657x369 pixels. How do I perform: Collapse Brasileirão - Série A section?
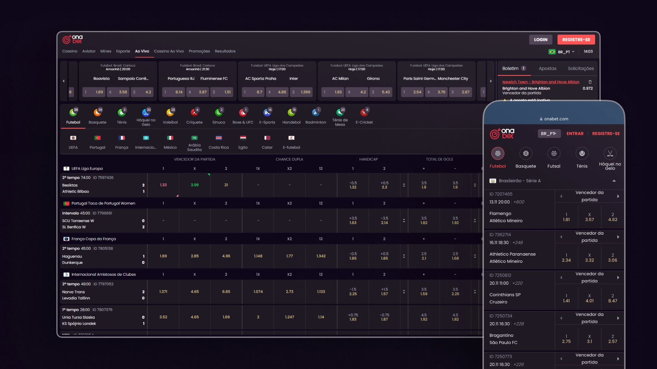(614, 181)
